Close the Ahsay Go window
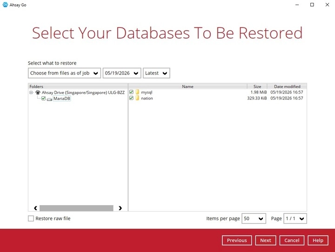This screenshot has height=252, width=335. click(327, 5)
